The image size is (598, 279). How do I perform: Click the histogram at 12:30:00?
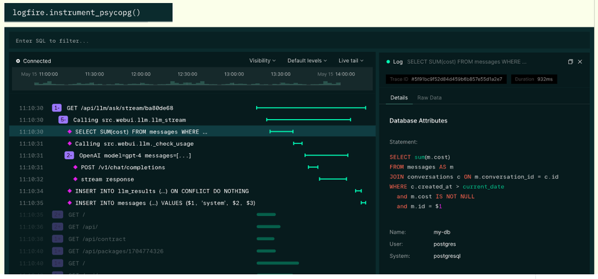point(187,83)
